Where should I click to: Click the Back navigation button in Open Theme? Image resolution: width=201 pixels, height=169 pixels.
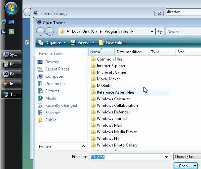[40, 31]
